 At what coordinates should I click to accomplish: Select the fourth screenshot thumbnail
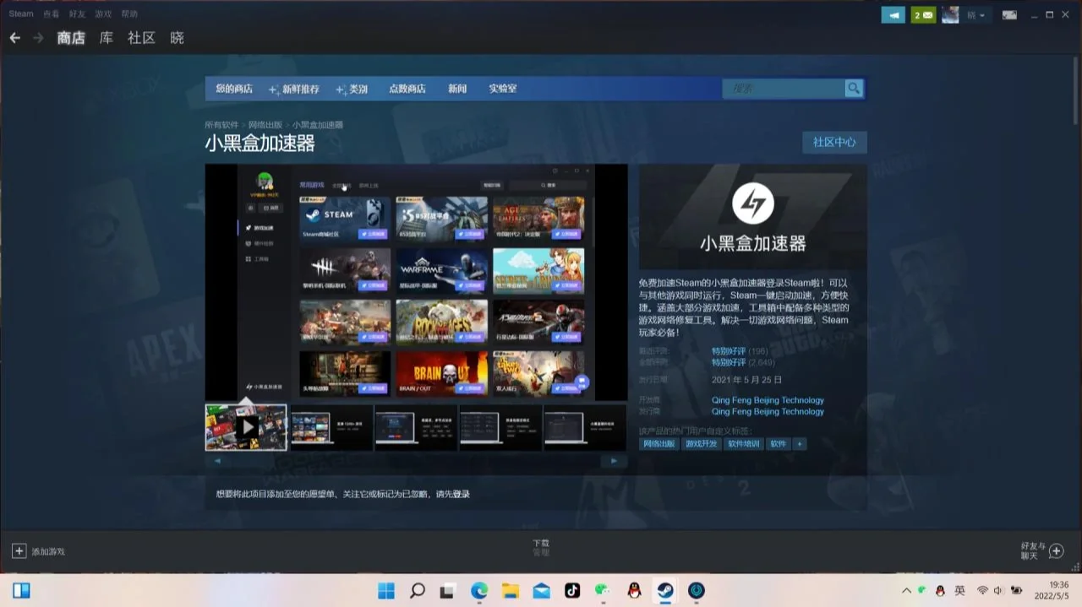500,427
